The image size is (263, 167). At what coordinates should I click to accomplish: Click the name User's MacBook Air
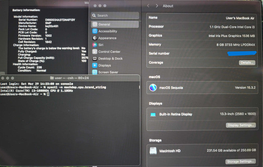tap(240, 18)
